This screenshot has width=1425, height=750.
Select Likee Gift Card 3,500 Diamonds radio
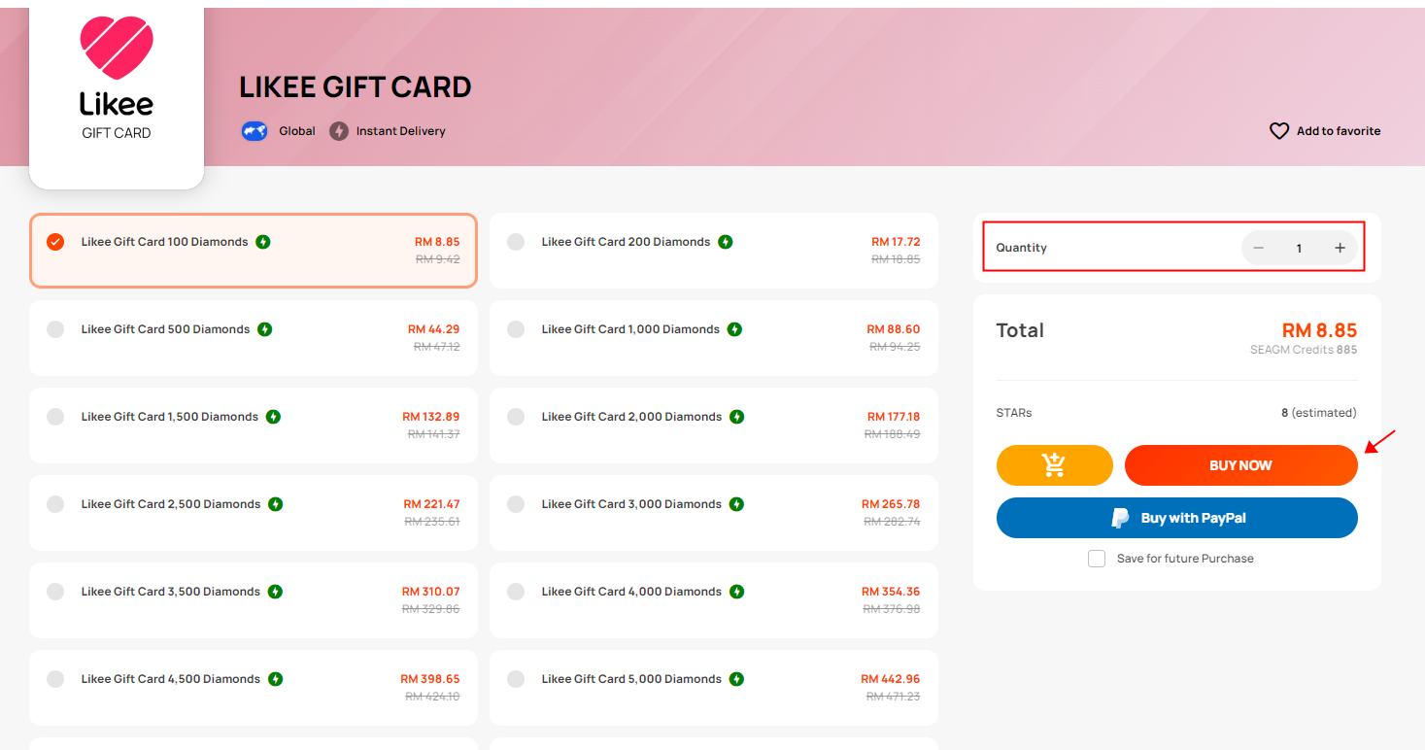(x=55, y=592)
